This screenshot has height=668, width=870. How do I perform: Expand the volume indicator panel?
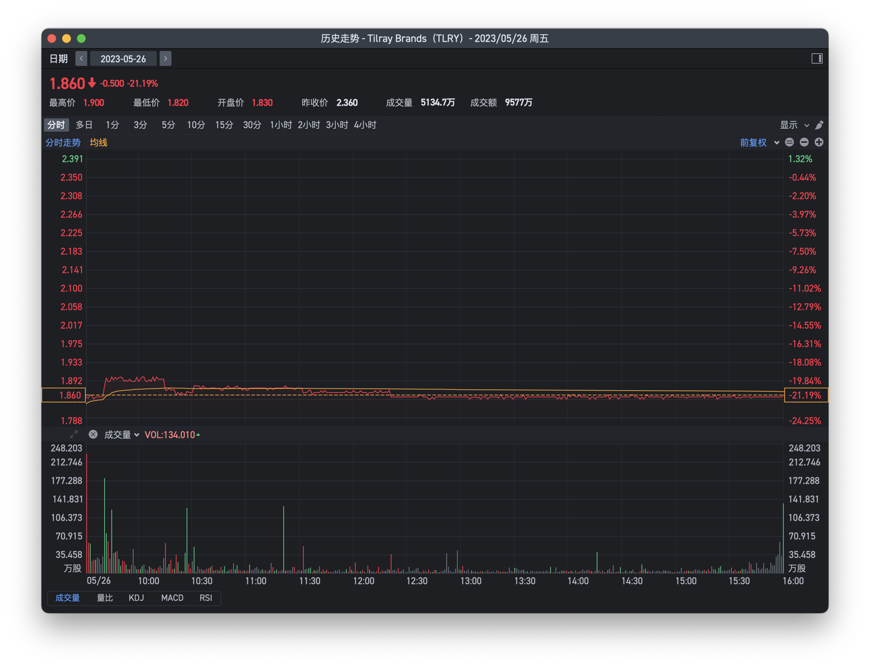74,435
